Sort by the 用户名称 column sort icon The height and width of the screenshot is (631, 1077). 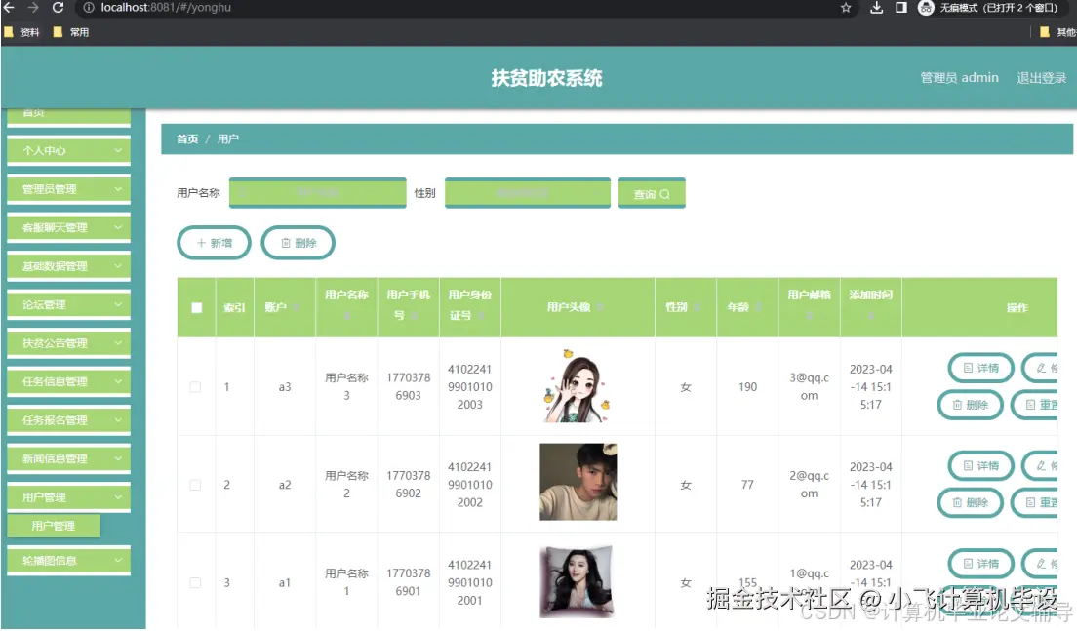347,315
